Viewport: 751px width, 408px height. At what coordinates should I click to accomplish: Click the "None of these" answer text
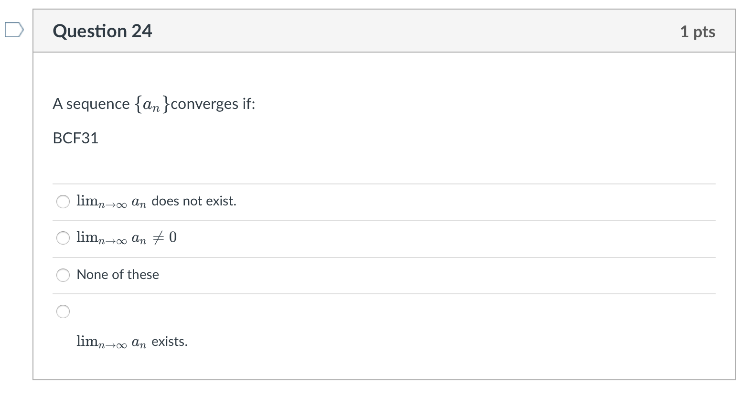pos(118,275)
